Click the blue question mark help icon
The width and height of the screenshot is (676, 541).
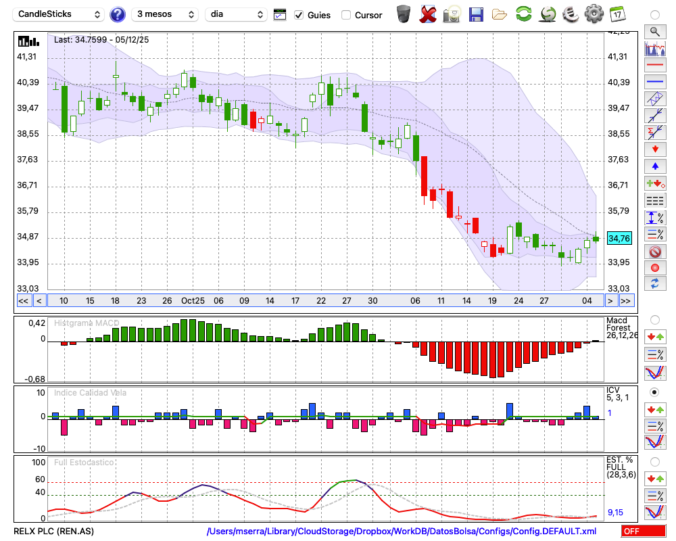click(x=118, y=14)
